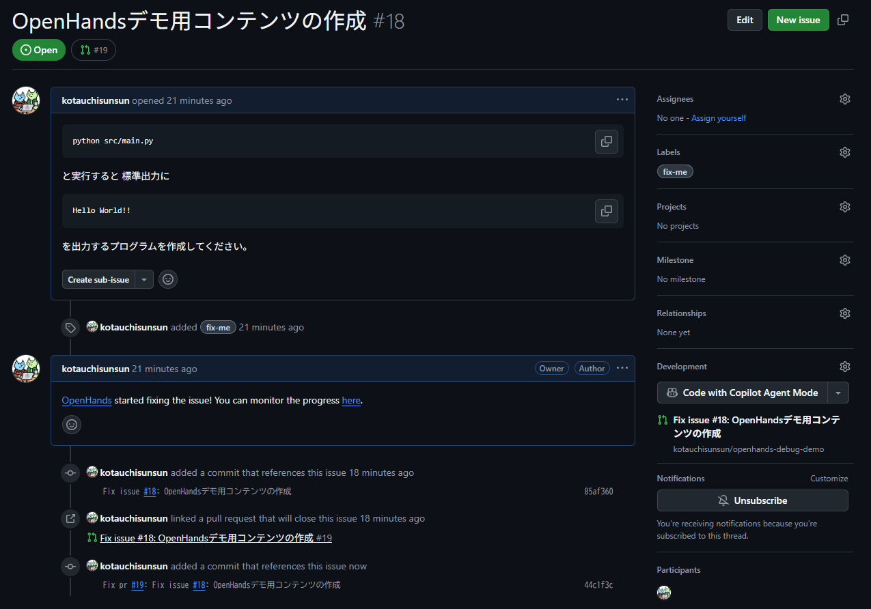The image size is (871, 609).
Task: Expand Code with Copilot Agent Mode options
Action: tap(838, 393)
